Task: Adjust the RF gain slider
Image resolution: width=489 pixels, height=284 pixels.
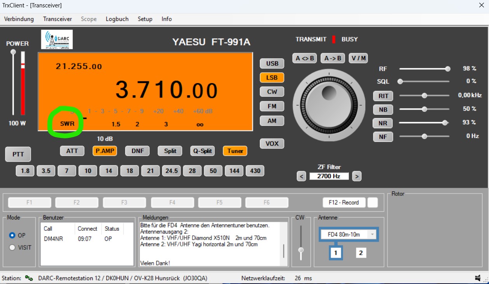Action: [x=425, y=69]
